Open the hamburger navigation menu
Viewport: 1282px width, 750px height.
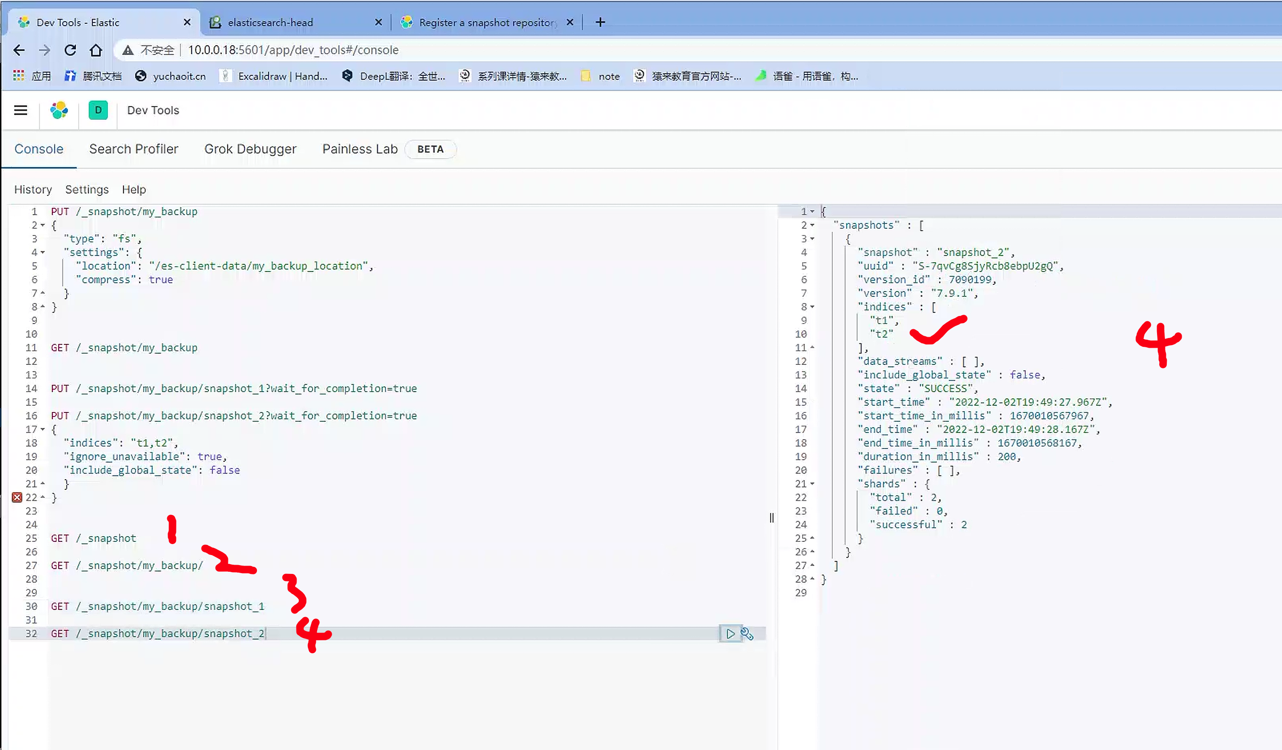coord(20,110)
